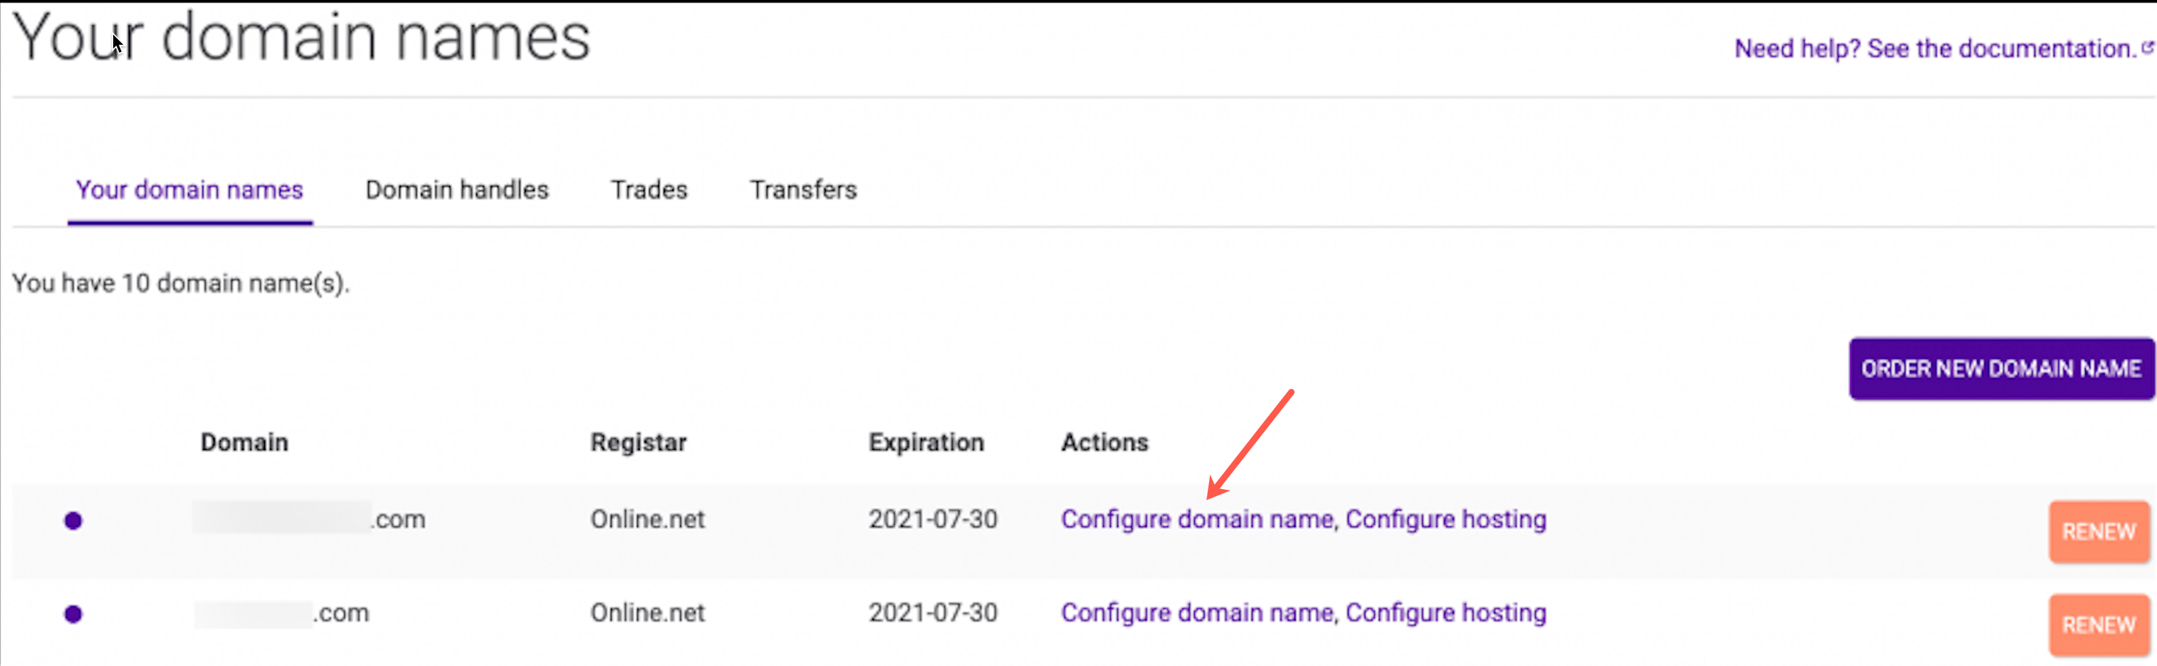Select the blurred .com domain in second row
The height and width of the screenshot is (666, 2157).
282,613
